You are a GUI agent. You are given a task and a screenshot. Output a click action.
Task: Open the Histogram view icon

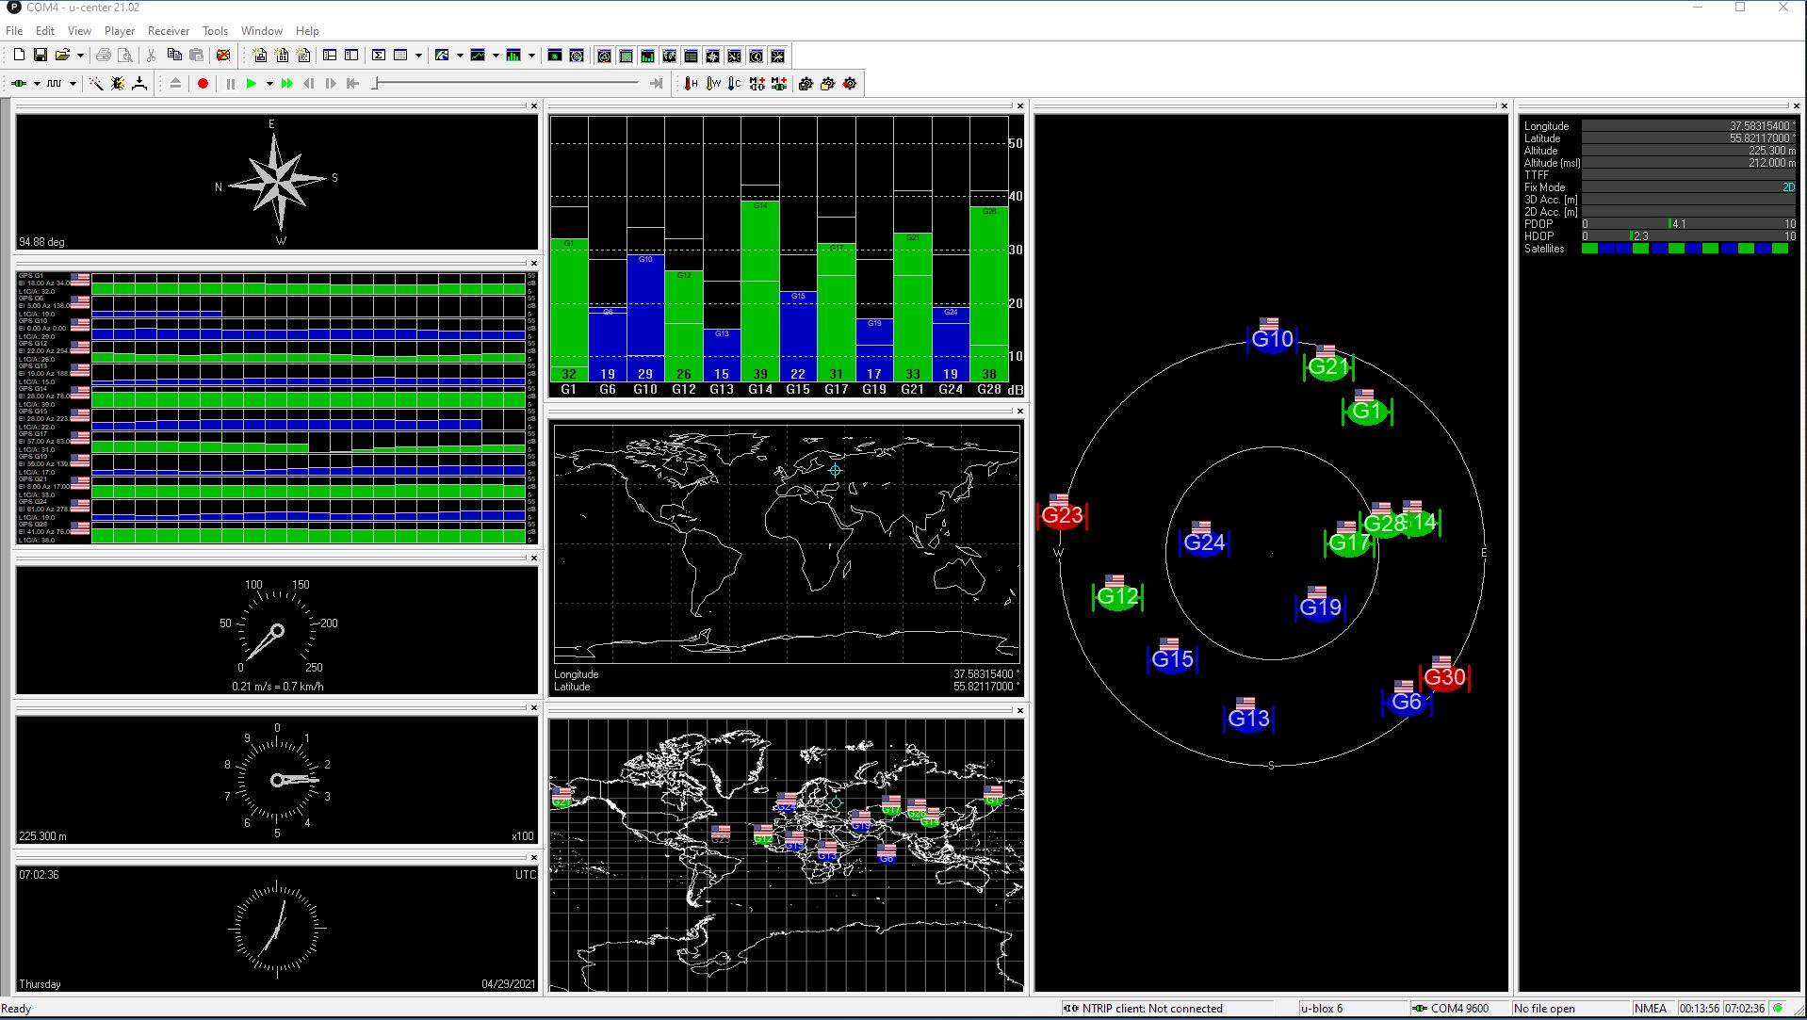click(x=513, y=56)
